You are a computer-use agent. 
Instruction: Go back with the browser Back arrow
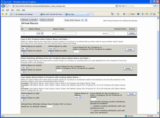(3, 6)
